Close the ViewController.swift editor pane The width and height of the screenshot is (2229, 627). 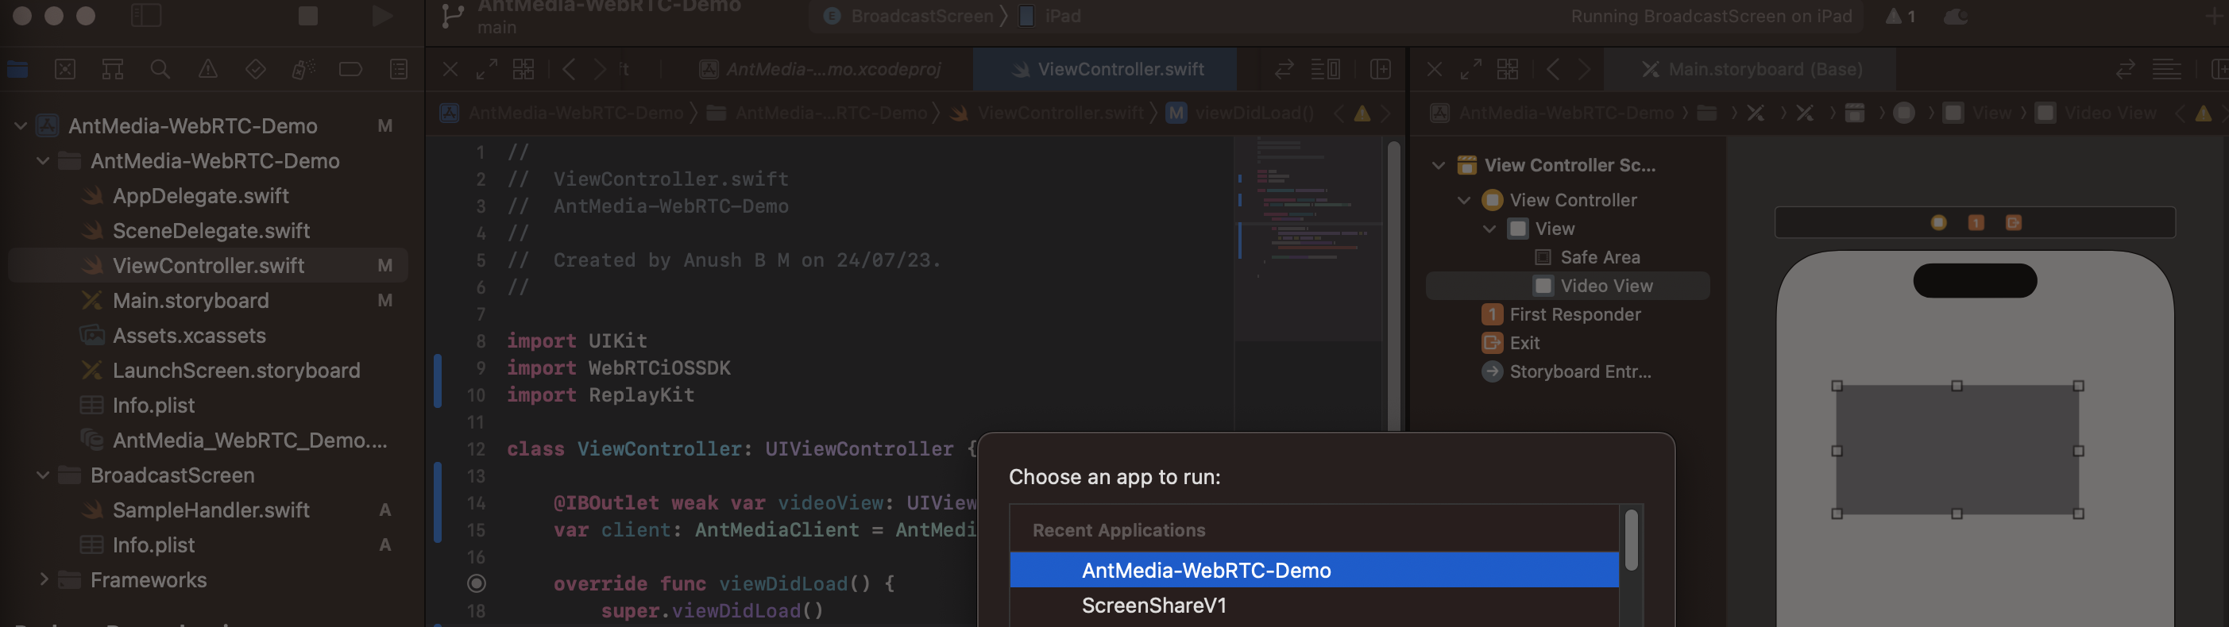coord(450,69)
